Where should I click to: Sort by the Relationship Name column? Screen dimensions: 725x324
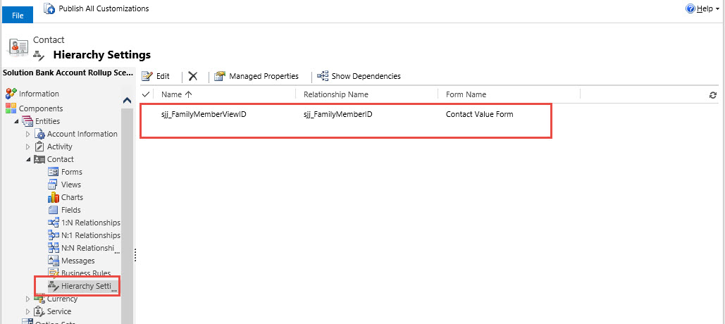coord(335,94)
